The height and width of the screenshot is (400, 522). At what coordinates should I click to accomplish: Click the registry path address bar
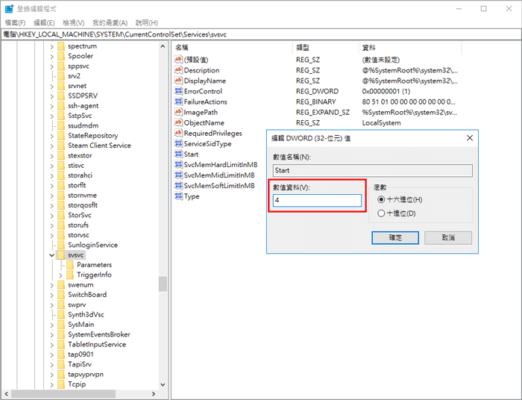click(x=261, y=34)
